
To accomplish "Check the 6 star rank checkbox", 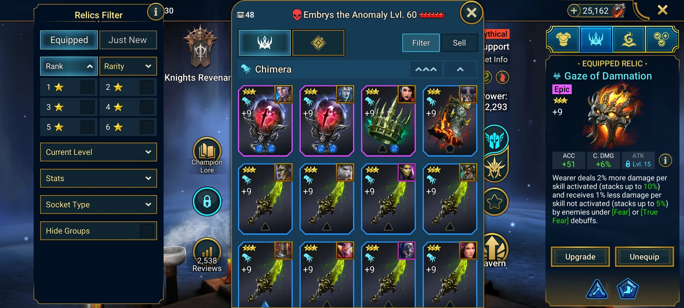I will click(147, 127).
